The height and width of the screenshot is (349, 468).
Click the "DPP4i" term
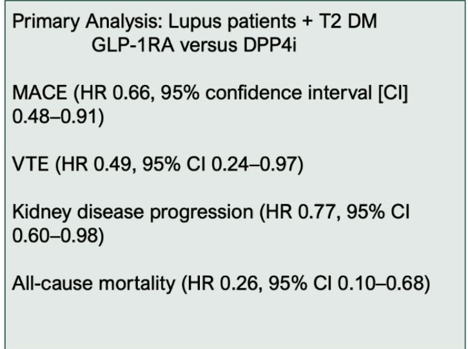click(x=270, y=45)
